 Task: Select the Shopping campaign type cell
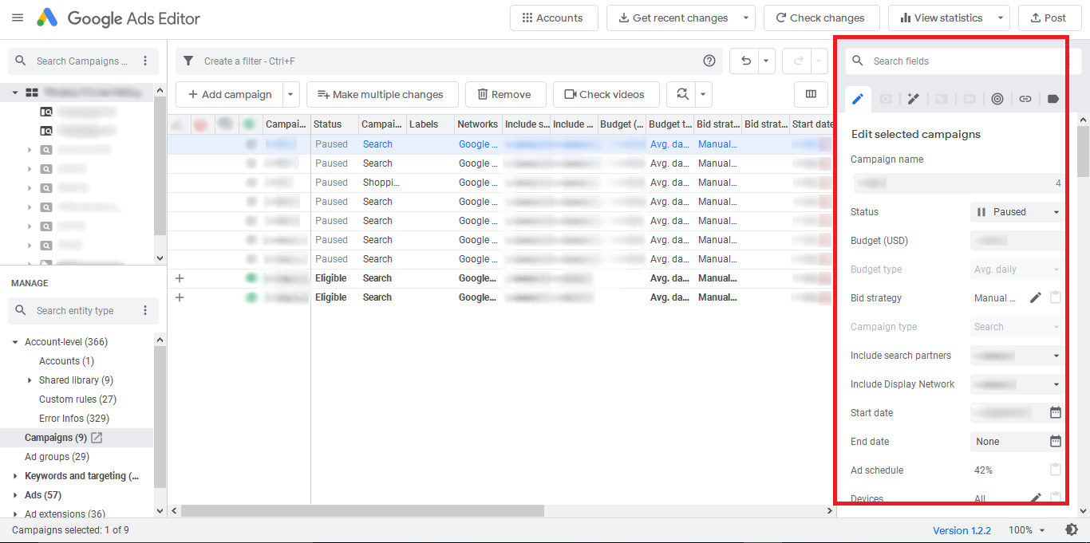pos(381,183)
